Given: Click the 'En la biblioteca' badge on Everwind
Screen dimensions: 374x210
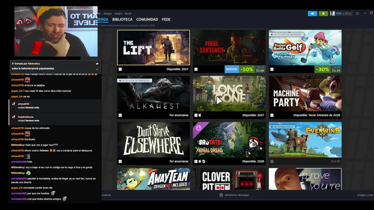Looking at the screenshot, I should point(282,127).
